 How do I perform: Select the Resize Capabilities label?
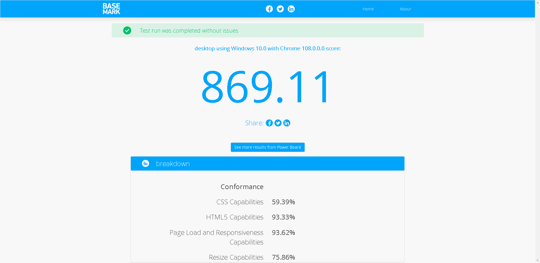[x=236, y=257]
